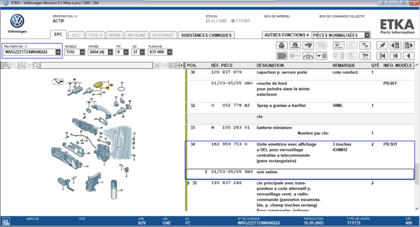Switch to the EPC tab
Viewport: 420px width, 227px height.
click(58, 35)
